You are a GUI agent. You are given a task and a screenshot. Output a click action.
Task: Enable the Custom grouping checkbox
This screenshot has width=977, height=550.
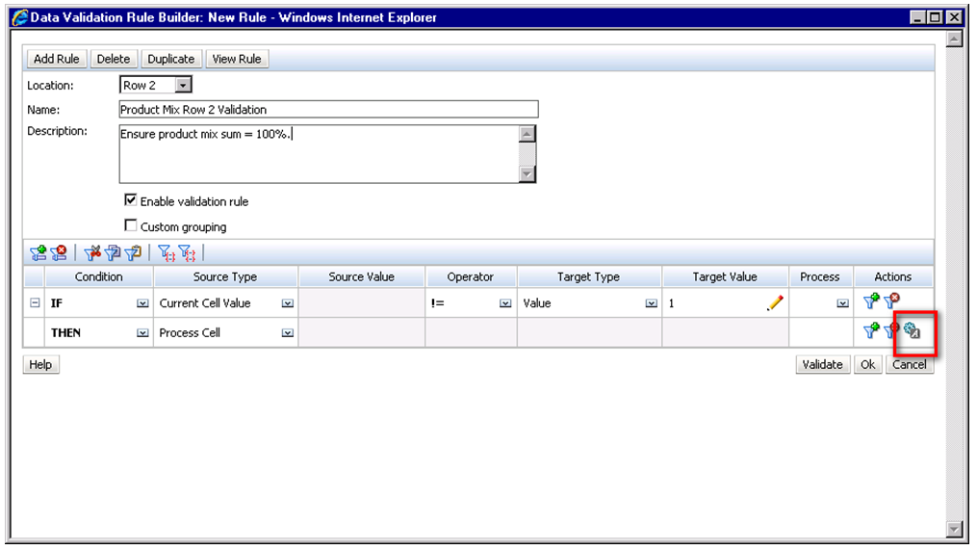click(x=131, y=226)
